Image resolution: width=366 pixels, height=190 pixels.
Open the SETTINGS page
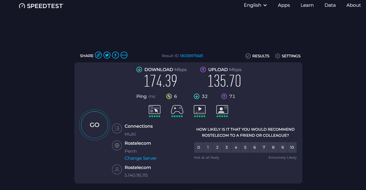tap(291, 56)
